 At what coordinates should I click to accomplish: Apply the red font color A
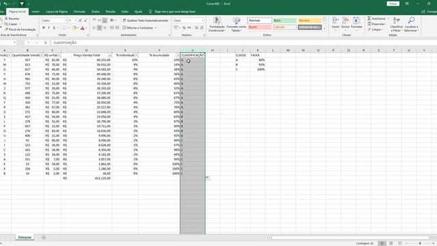tap(83, 28)
